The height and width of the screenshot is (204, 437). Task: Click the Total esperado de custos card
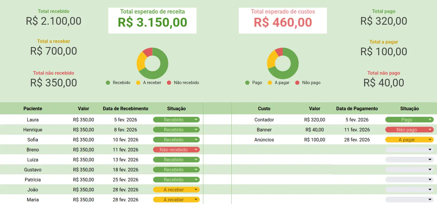283,20
